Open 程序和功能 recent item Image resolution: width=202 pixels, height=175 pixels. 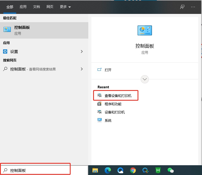pos(113,104)
